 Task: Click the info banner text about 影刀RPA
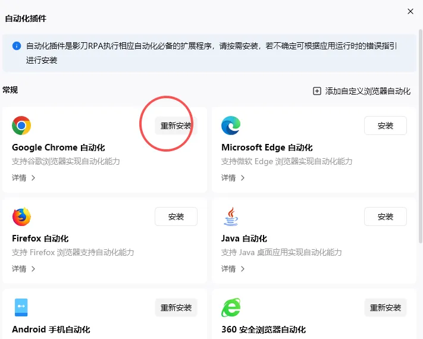[211, 53]
